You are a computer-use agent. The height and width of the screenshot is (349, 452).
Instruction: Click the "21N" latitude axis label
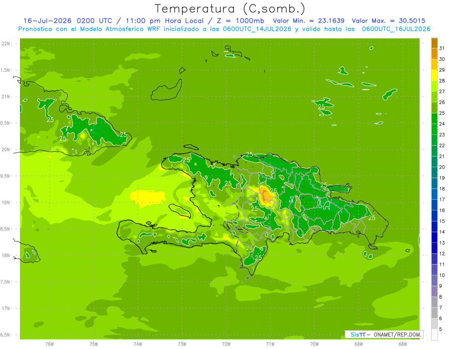pyautogui.click(x=6, y=97)
